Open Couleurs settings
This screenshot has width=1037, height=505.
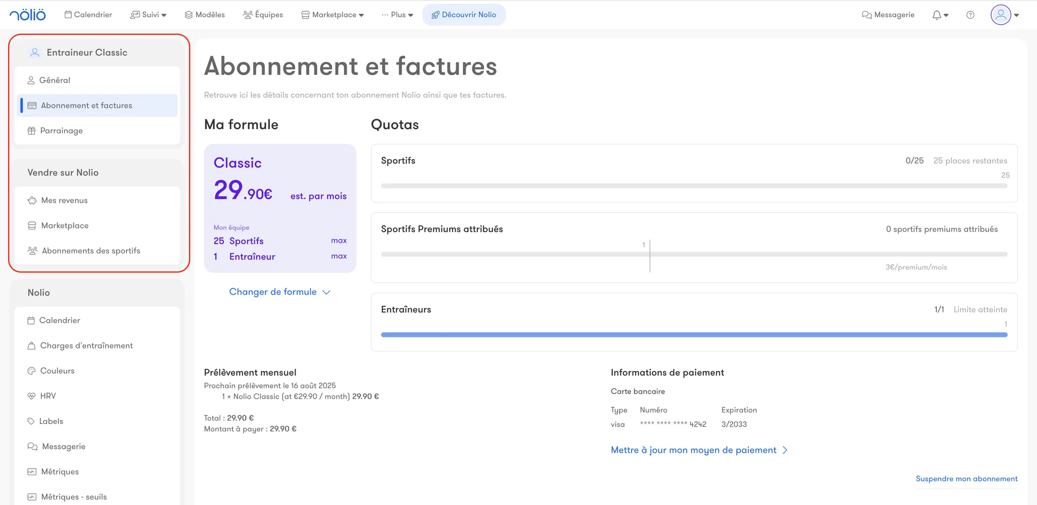[x=97, y=371]
